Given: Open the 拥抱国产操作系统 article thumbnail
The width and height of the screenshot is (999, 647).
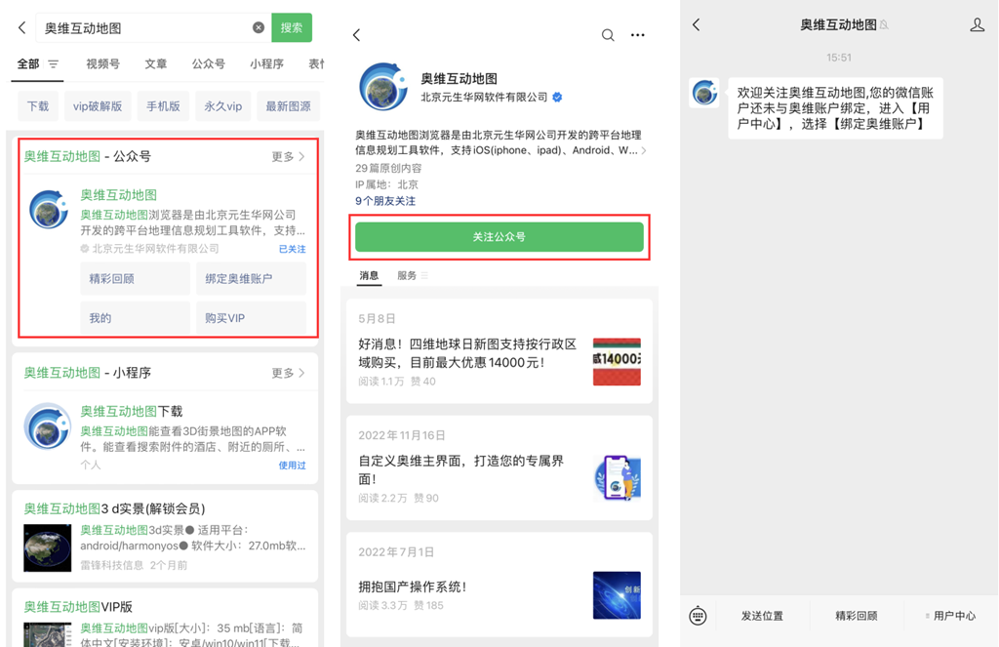Looking at the screenshot, I should click(617, 595).
